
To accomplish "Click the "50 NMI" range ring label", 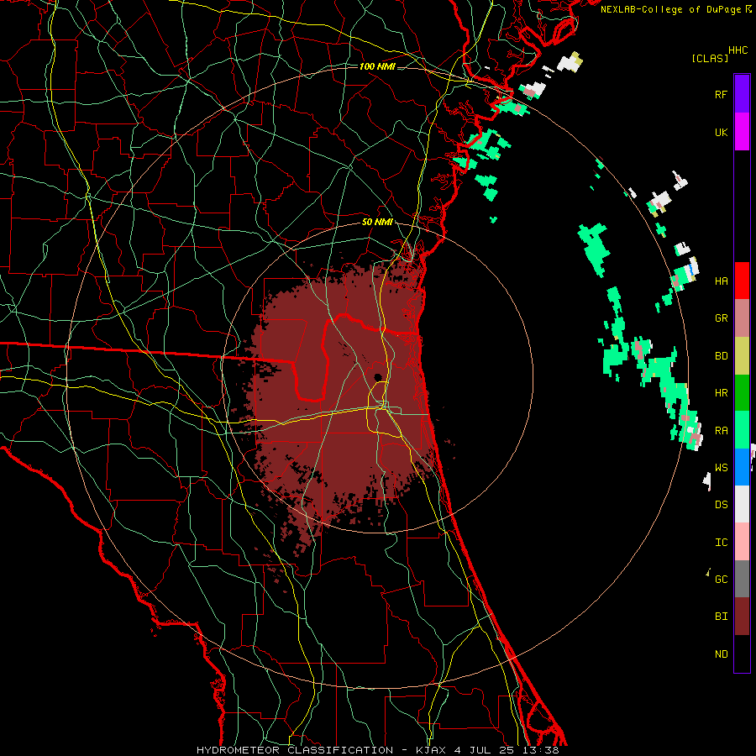I will [377, 223].
